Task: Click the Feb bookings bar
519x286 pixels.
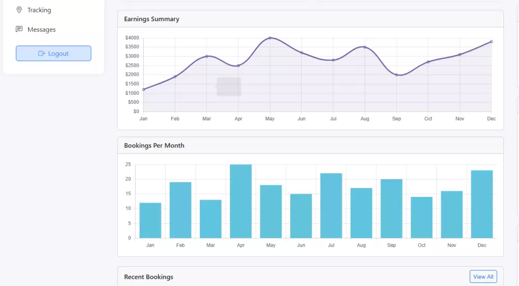Action: pos(181,210)
